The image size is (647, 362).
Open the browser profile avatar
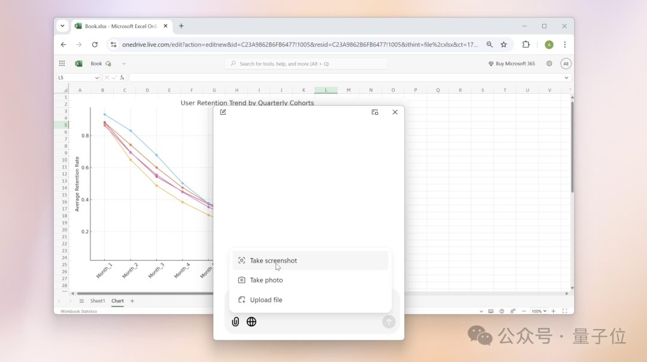point(549,44)
